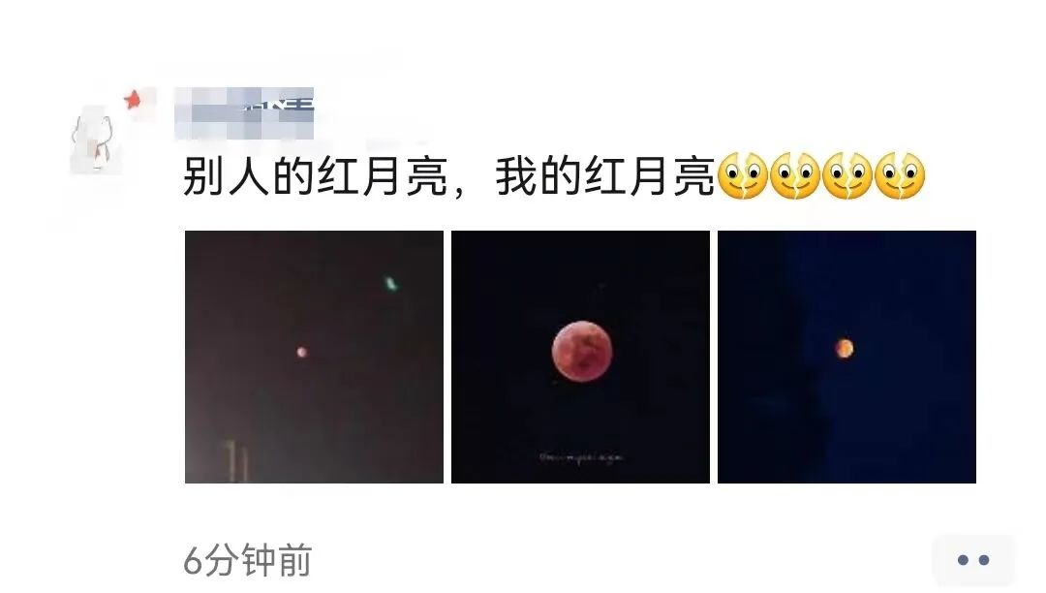The height and width of the screenshot is (593, 1046).
Task: Click the large red moon in middle photo
Action: tap(582, 351)
